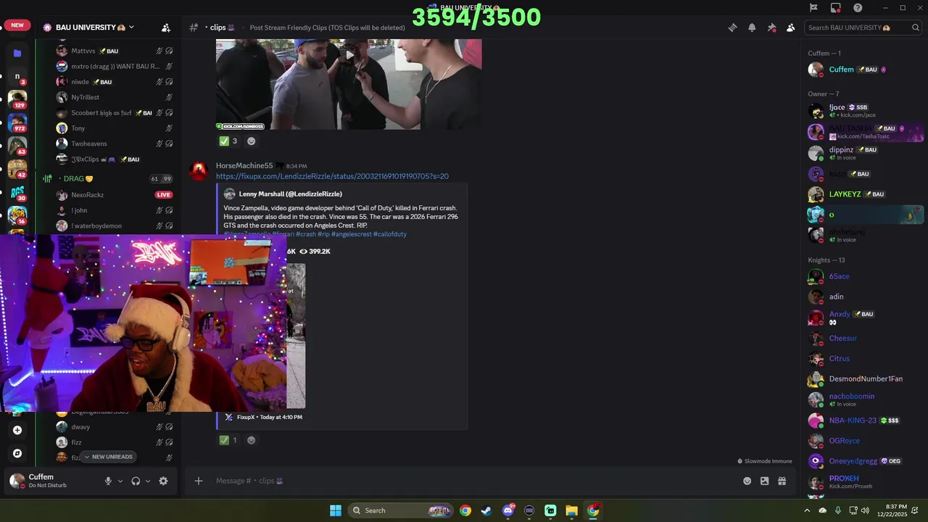
Task: Play the video clip at top
Action: pyautogui.click(x=349, y=55)
